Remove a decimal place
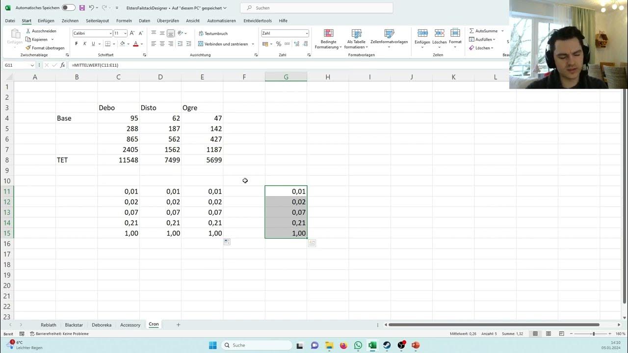Image resolution: width=628 pixels, height=353 pixels. [x=305, y=44]
